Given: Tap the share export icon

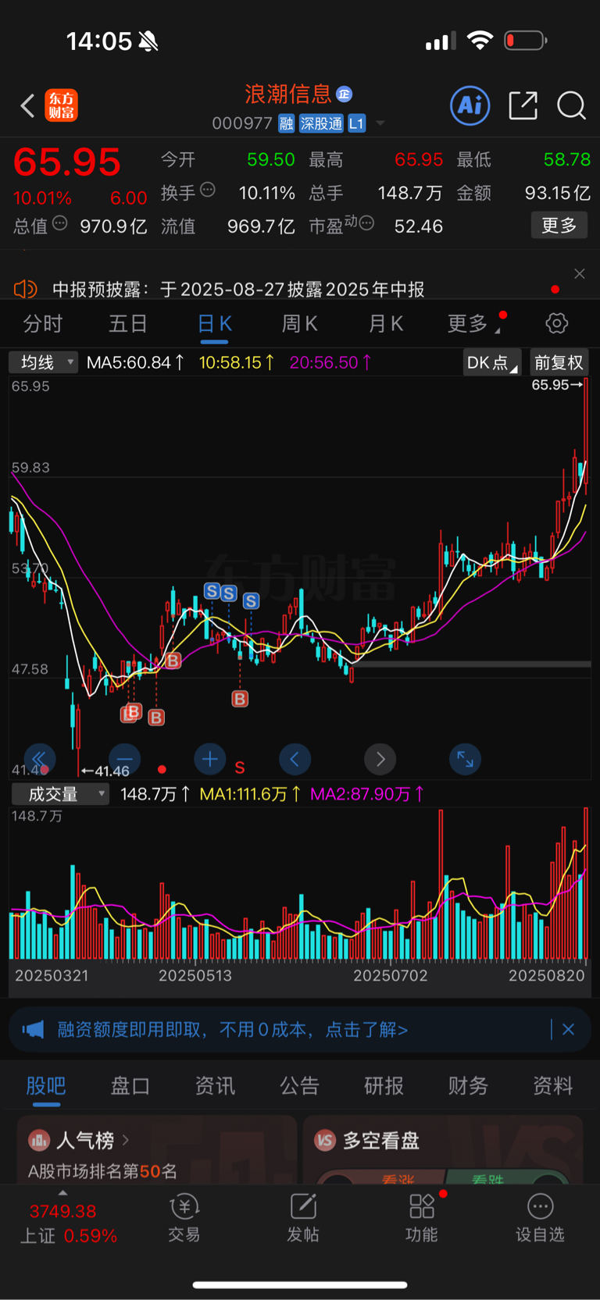Looking at the screenshot, I should [x=523, y=105].
